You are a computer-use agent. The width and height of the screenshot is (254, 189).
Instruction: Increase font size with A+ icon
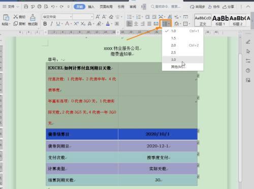98,17
